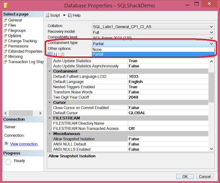The height and width of the screenshot is (183, 220).
Task: Close the Database Properties window
Action: tap(209, 4)
